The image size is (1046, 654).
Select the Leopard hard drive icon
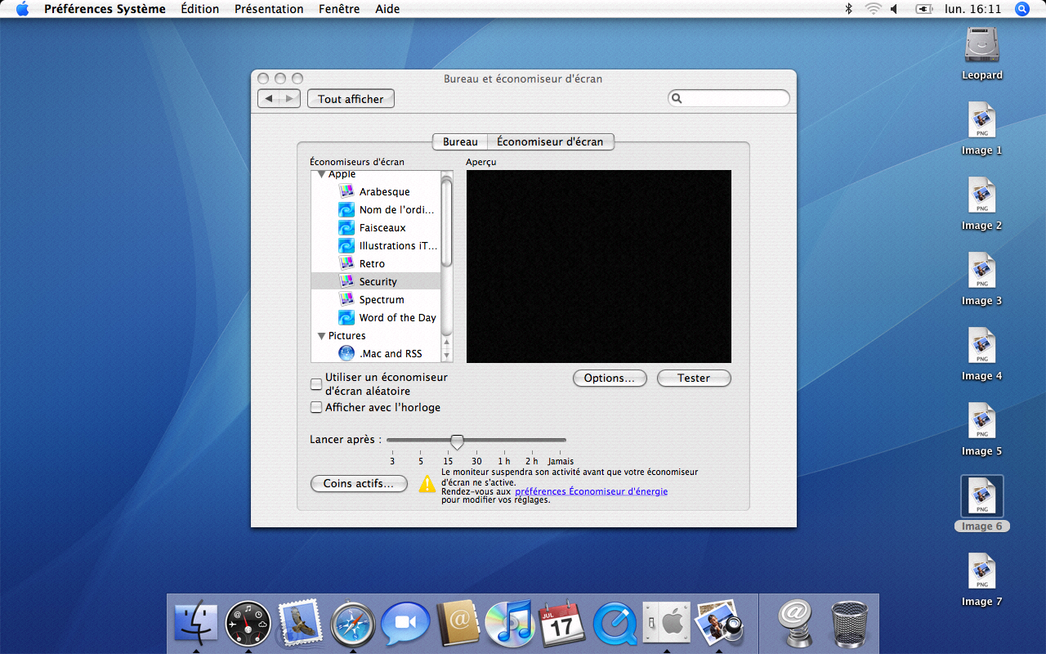[x=981, y=44]
